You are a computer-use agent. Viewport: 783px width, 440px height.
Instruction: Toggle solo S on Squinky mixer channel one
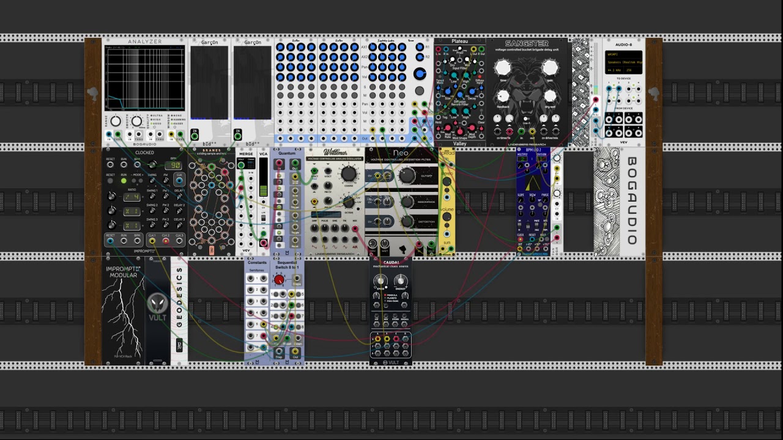[x=373, y=87]
